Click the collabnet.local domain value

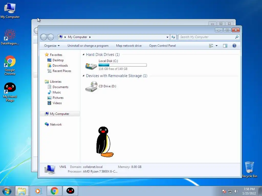pos(93,167)
